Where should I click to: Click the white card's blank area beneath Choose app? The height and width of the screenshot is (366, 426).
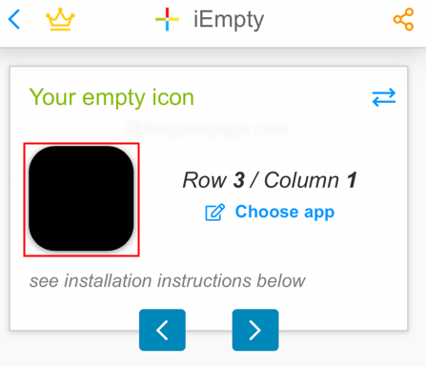coord(270,246)
